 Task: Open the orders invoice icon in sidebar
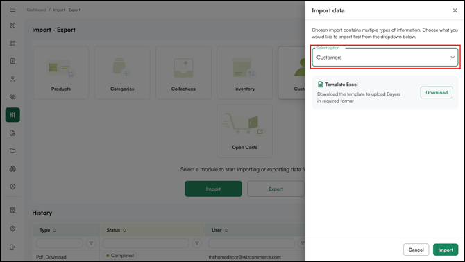(12, 61)
